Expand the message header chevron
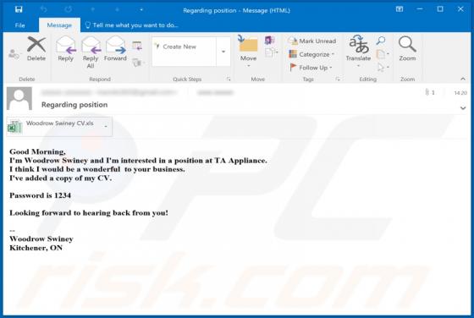Image resolution: width=474 pixels, height=318 pixels. click(463, 107)
